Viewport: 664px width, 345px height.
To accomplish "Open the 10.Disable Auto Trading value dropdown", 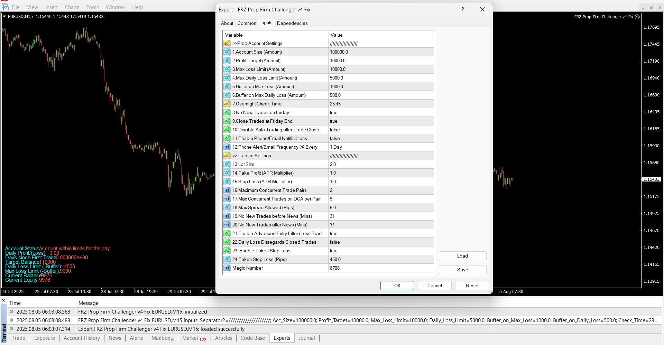I will tap(380, 130).
